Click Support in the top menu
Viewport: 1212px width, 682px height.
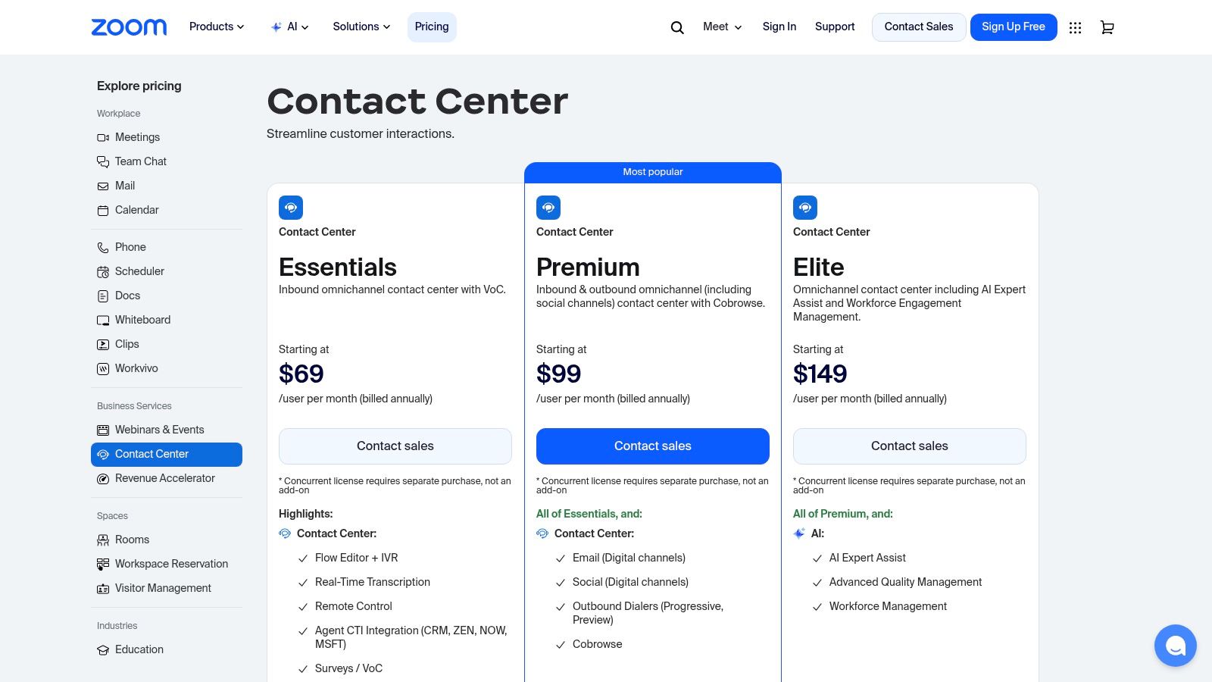pyautogui.click(x=834, y=27)
